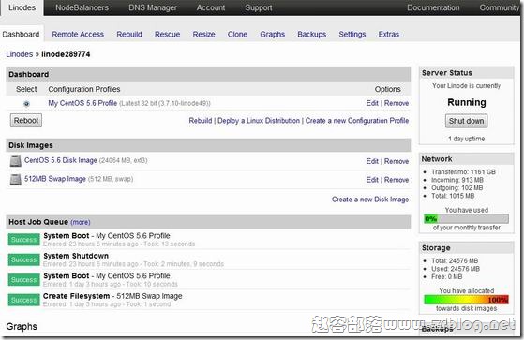
Task: Edit the 512MB Swap Image
Action: click(372, 180)
